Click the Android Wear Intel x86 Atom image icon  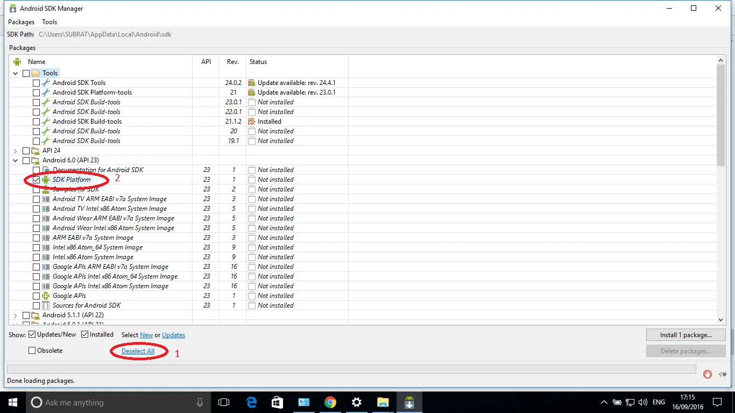coord(46,228)
